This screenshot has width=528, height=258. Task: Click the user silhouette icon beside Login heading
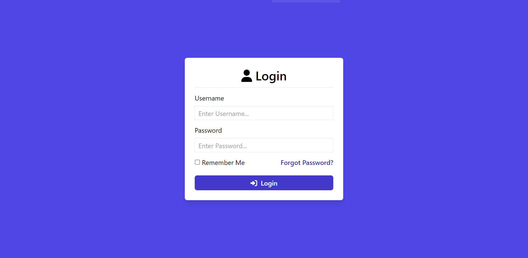pyautogui.click(x=247, y=76)
